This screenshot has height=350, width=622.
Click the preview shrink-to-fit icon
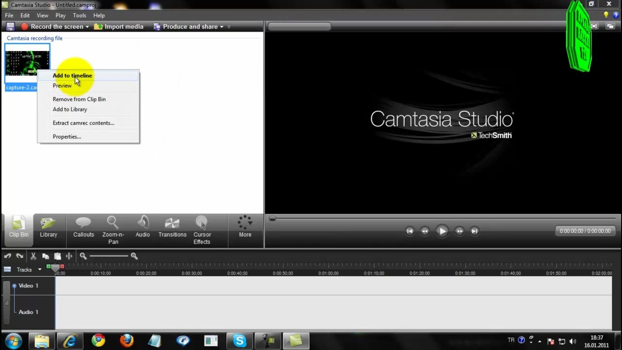tap(594, 26)
